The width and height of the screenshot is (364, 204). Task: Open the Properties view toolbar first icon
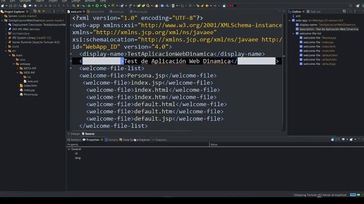333,139
